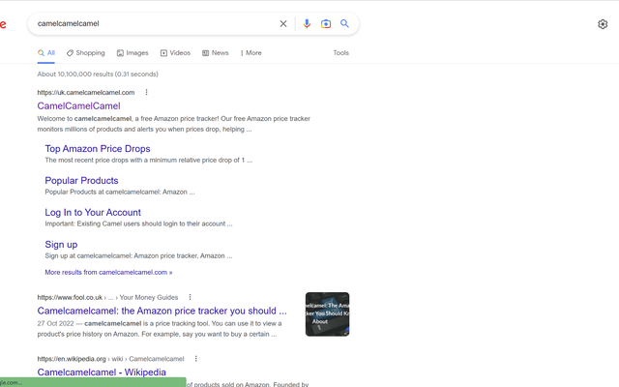Open the CamelCamelCamel main result link
619x387 pixels.
(78, 105)
